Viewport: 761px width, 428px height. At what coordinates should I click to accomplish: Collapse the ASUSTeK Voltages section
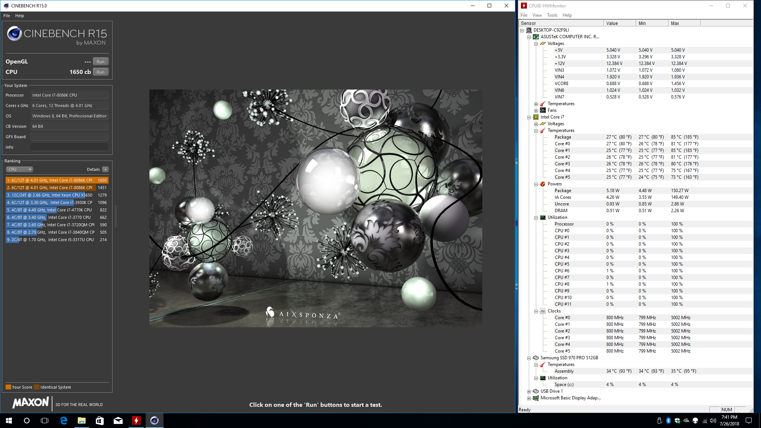pyautogui.click(x=536, y=43)
